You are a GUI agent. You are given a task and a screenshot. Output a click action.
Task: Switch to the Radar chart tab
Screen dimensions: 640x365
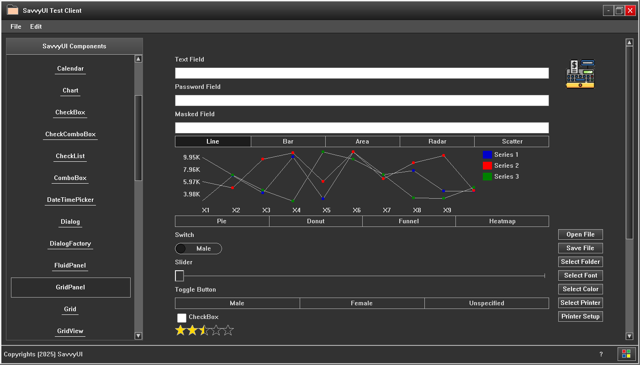pyautogui.click(x=437, y=141)
